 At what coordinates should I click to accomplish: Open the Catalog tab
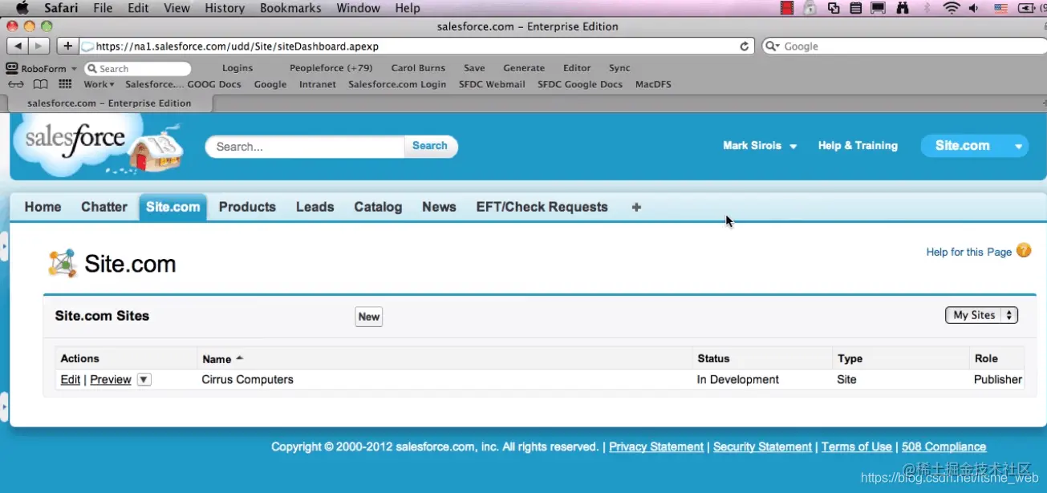coord(378,207)
